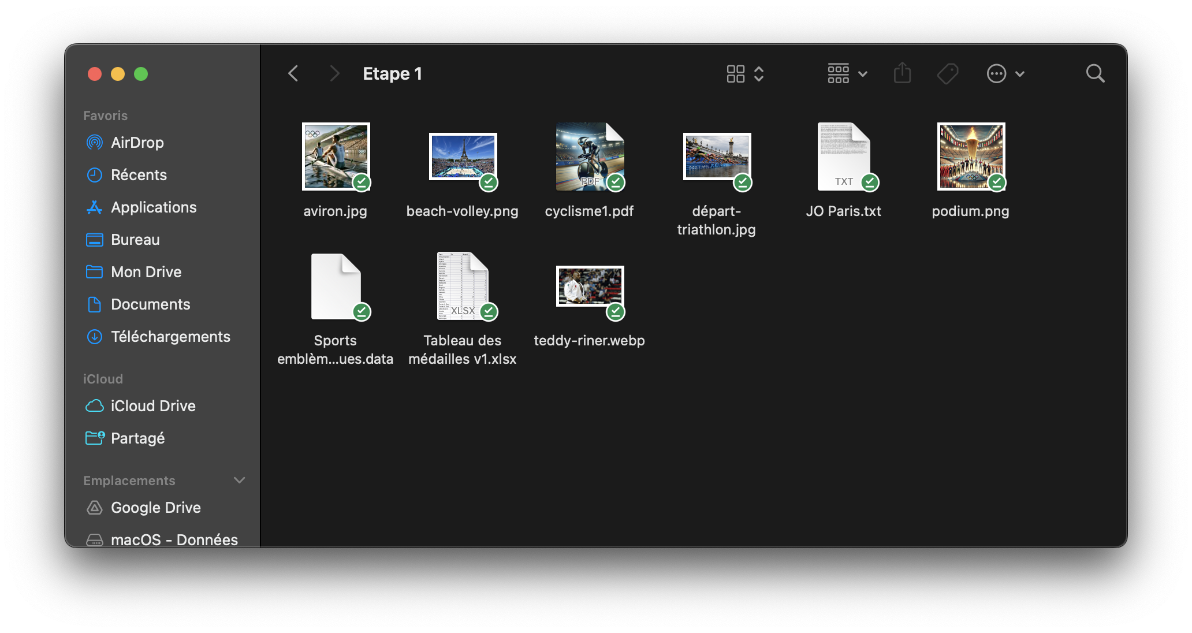Viewport: 1192px width, 633px height.
Task: Open the Applications sidebar item
Action: click(x=154, y=207)
